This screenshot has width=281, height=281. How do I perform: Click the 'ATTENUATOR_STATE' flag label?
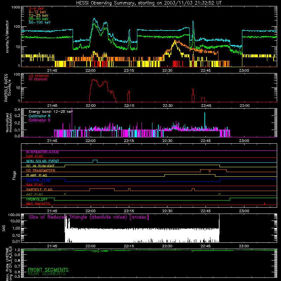43,152
